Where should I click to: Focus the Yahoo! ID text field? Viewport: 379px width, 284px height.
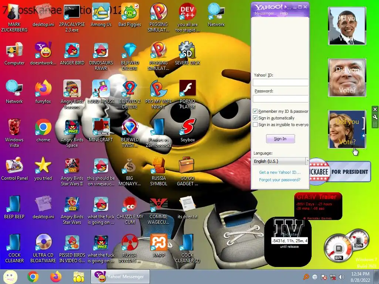pyautogui.click(x=281, y=82)
